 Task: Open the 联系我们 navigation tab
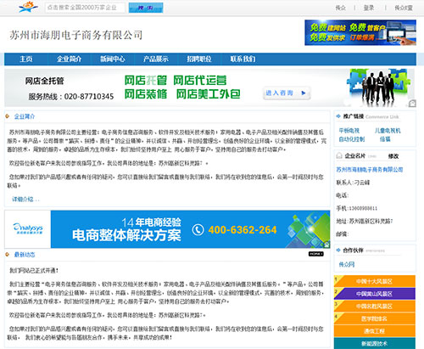click(243, 59)
